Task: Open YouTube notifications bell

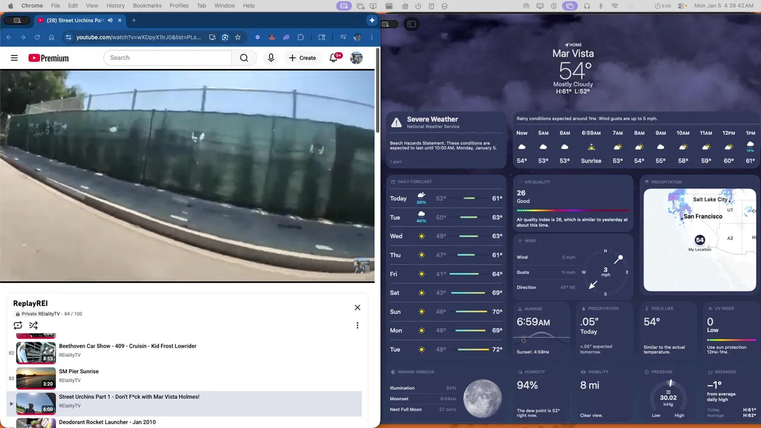Action: click(x=334, y=58)
